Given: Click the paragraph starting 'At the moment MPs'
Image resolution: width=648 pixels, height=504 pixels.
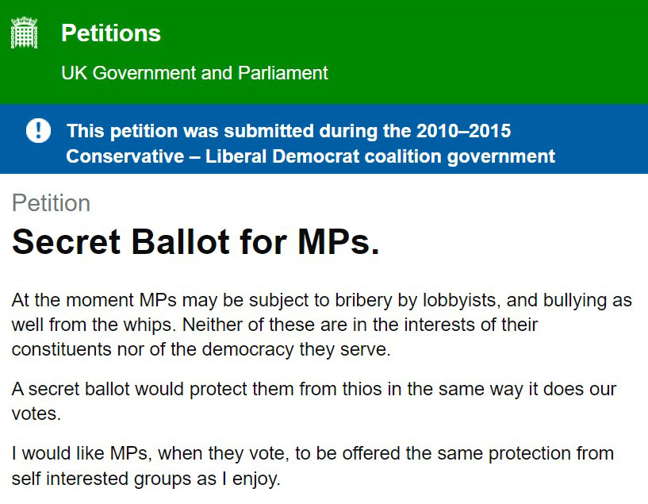Looking at the screenshot, I should click(321, 325).
